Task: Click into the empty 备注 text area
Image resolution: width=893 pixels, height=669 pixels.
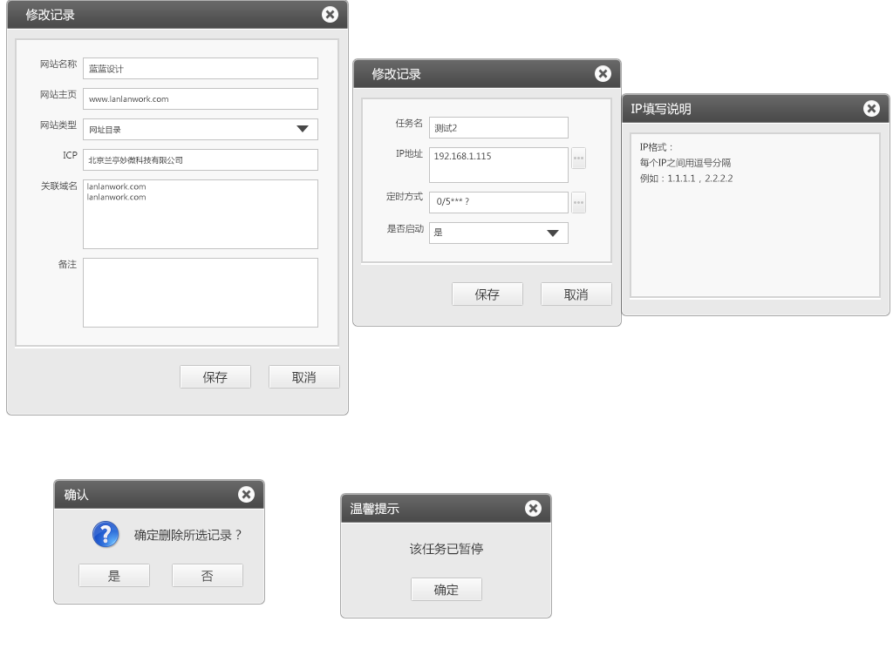Action: coord(201,293)
